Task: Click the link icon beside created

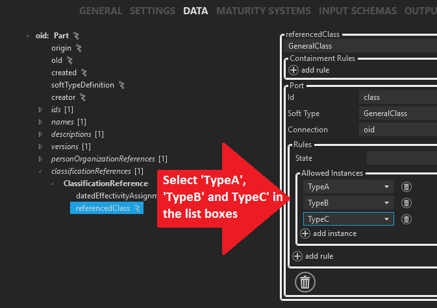Action: coord(84,73)
